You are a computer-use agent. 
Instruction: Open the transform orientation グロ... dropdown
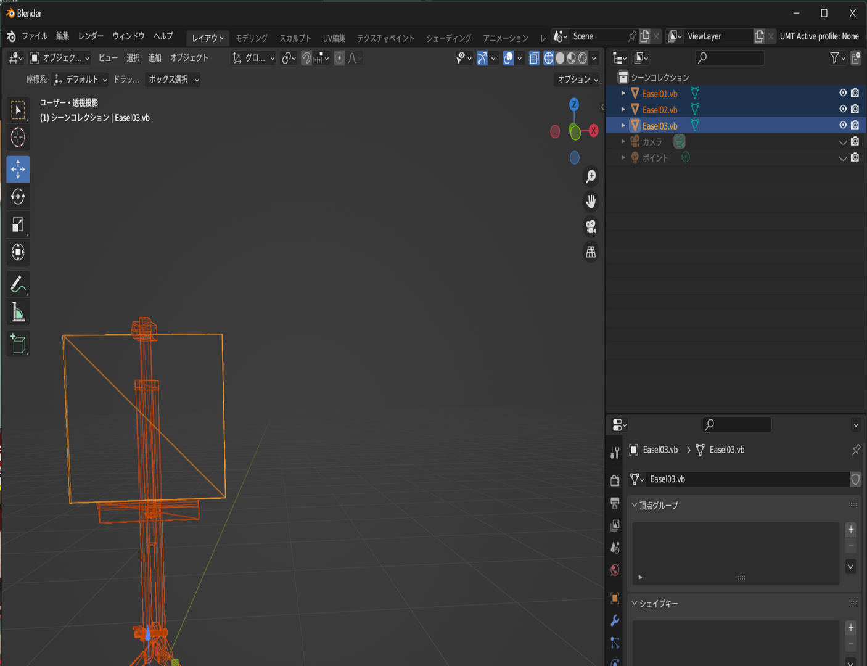253,58
